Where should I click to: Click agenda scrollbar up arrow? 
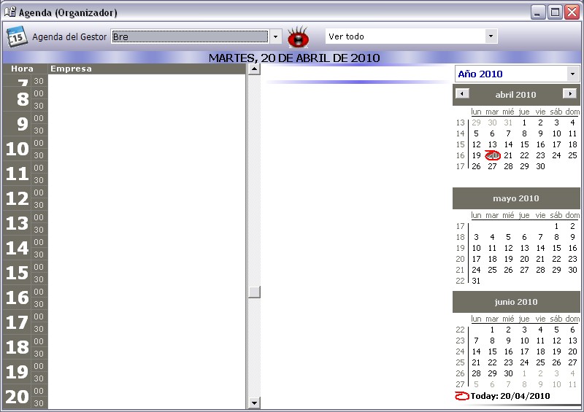point(254,69)
